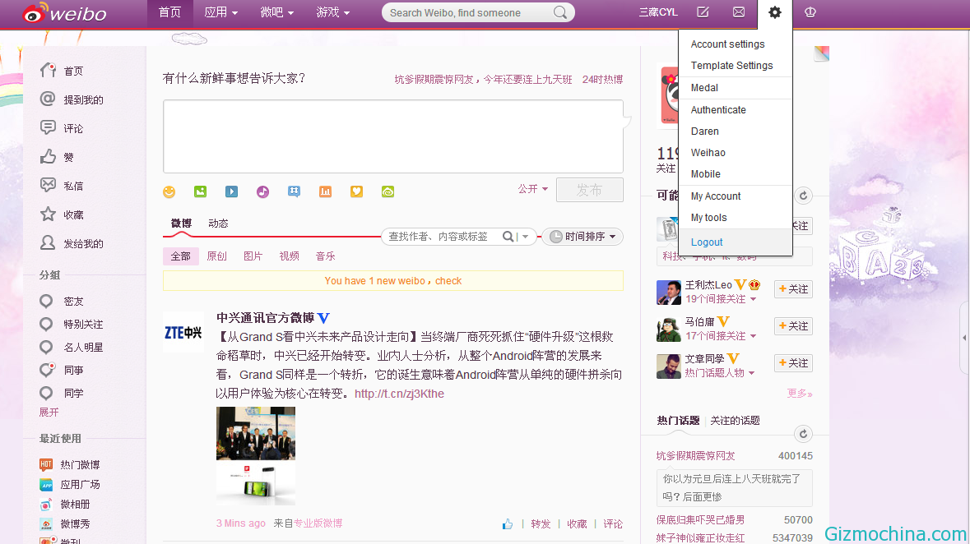Open the 公开 visibility dropdown
Screen dimensions: 970x544
coord(532,188)
